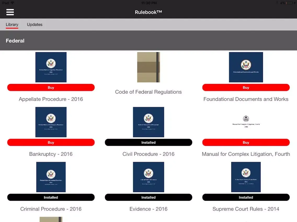
Task: Select the 'Criminal Procedure - 2016' title
Action: click(x=51, y=209)
